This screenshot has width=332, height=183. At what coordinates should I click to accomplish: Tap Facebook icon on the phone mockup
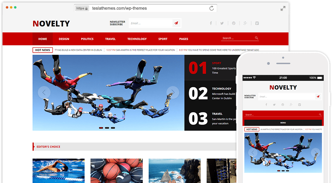[x=266, y=105]
